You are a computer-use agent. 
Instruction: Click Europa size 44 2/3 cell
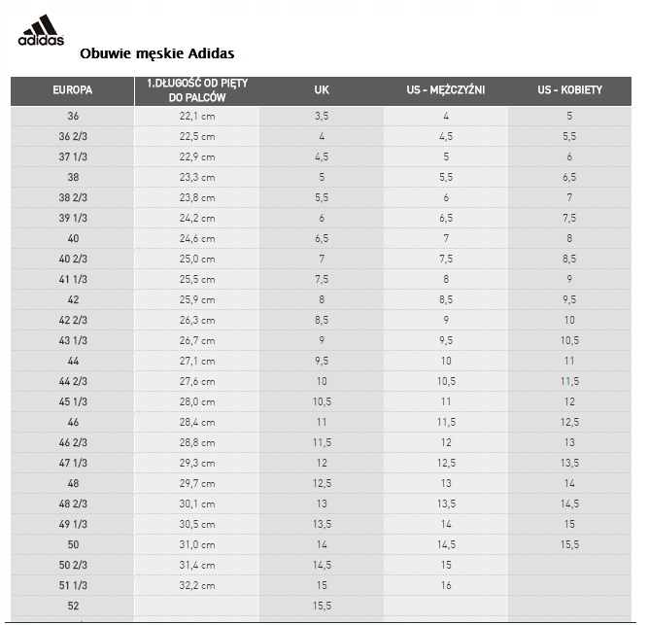click(x=73, y=382)
